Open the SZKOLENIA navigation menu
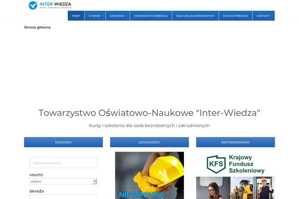 click(x=117, y=16)
